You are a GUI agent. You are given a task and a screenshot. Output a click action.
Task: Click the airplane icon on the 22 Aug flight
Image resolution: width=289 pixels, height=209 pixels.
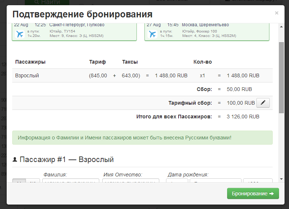pyautogui.click(x=20, y=34)
